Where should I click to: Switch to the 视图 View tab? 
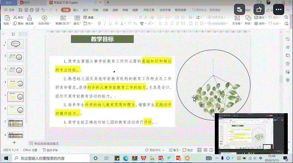point(135,10)
